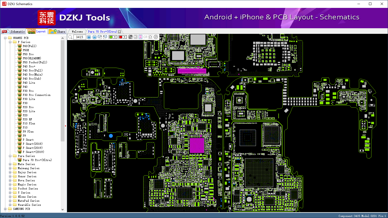This screenshot has width=388, height=218.
Task: Click the rotate counter-clockwise pages icon
Action: [105, 37]
